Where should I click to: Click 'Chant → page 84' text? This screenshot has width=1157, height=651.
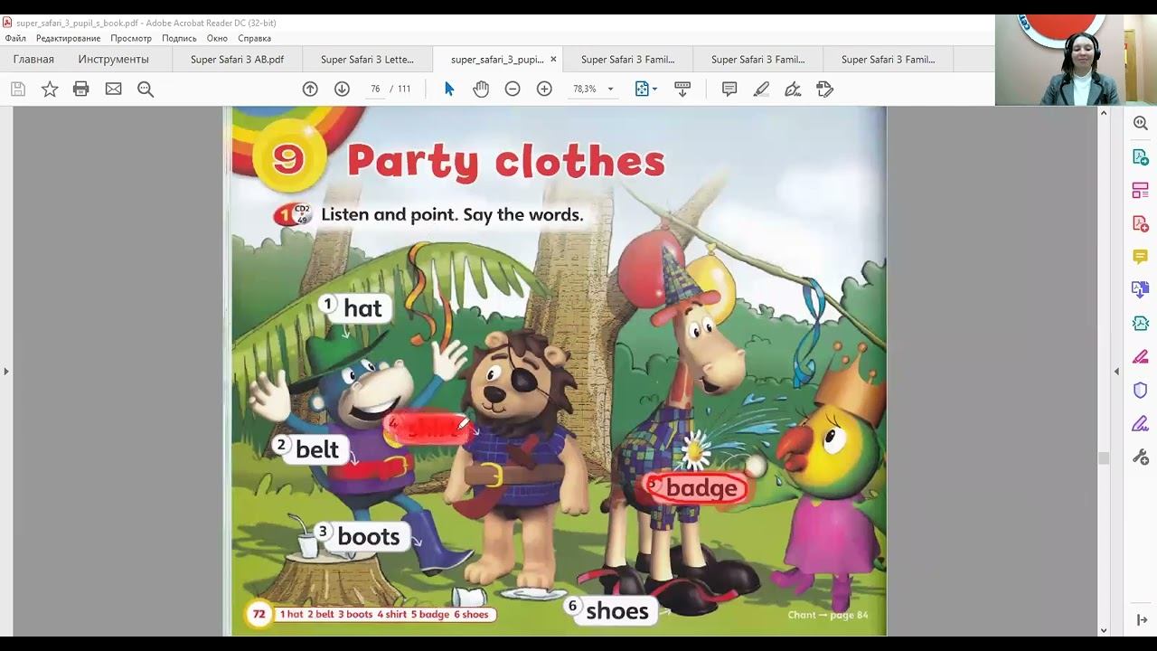pos(828,615)
